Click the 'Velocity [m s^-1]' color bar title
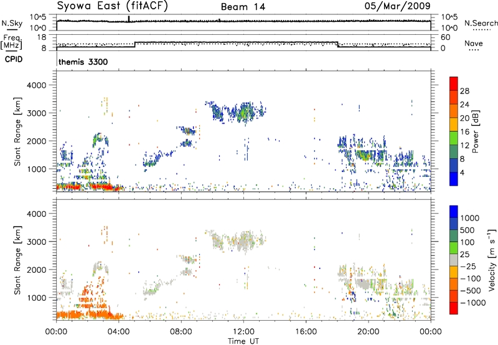 pyautogui.click(x=492, y=260)
